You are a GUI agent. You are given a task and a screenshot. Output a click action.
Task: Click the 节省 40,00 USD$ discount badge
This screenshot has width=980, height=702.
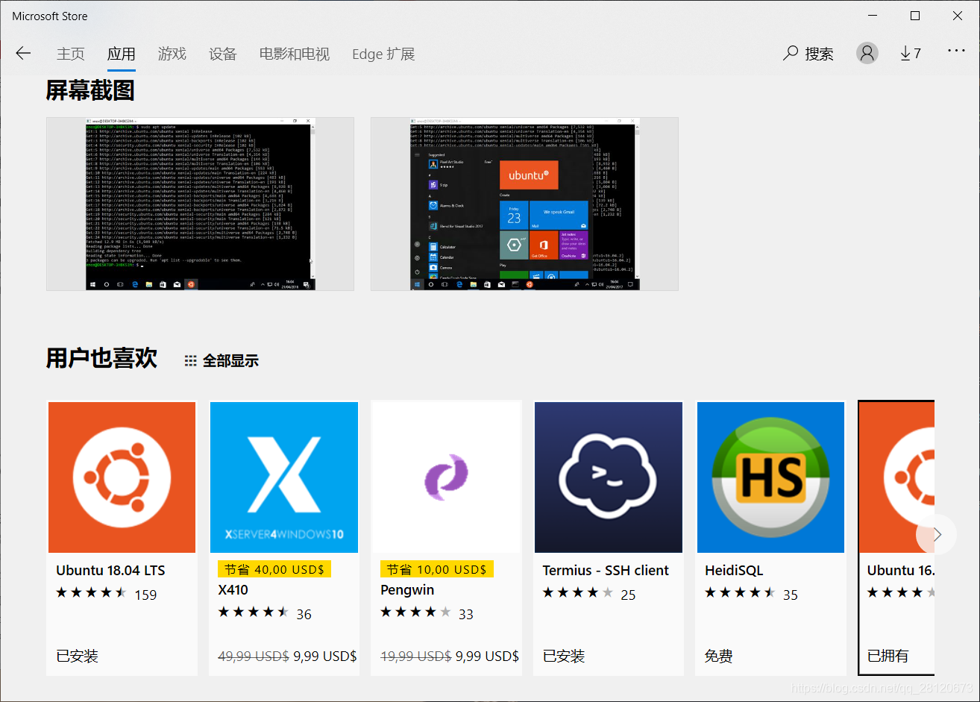point(274,570)
